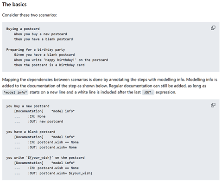
Task: Click 'then you have a blank postcard' line
Action: point(44,39)
